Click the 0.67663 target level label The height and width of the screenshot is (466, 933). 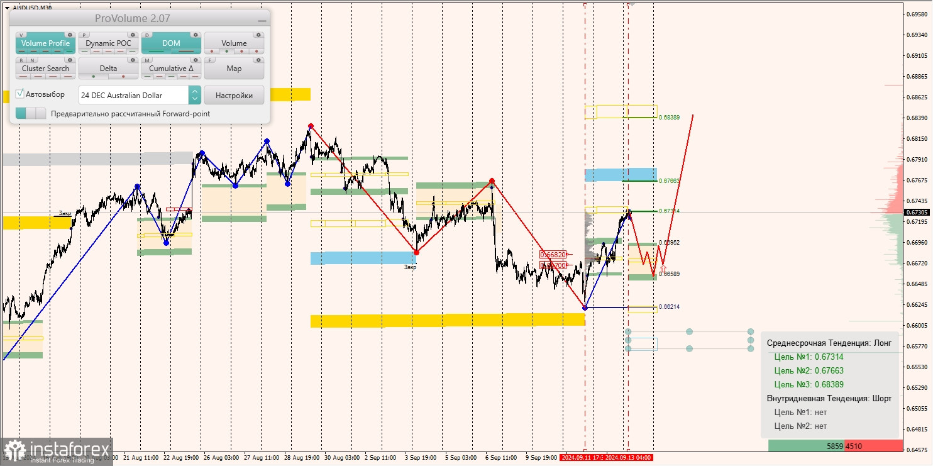click(x=670, y=180)
